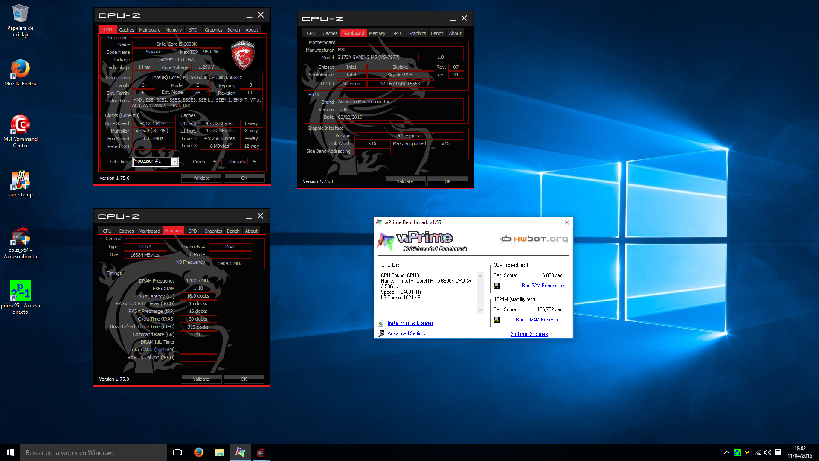Click the HWBOT.org logo in wPrime
This screenshot has width=819, height=461.
[x=534, y=239]
